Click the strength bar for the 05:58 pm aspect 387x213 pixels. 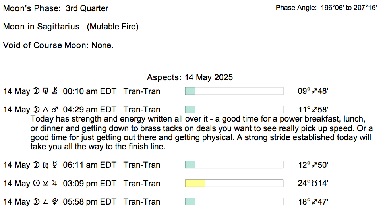point(234,202)
